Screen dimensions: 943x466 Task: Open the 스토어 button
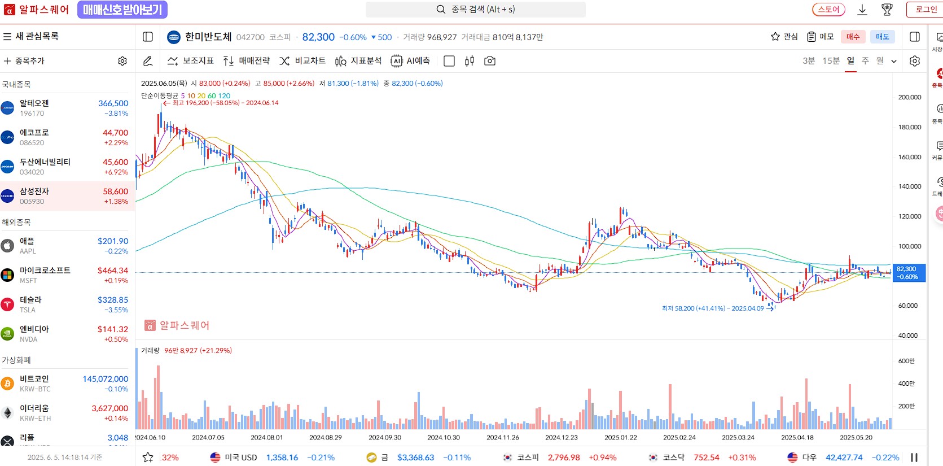828,10
